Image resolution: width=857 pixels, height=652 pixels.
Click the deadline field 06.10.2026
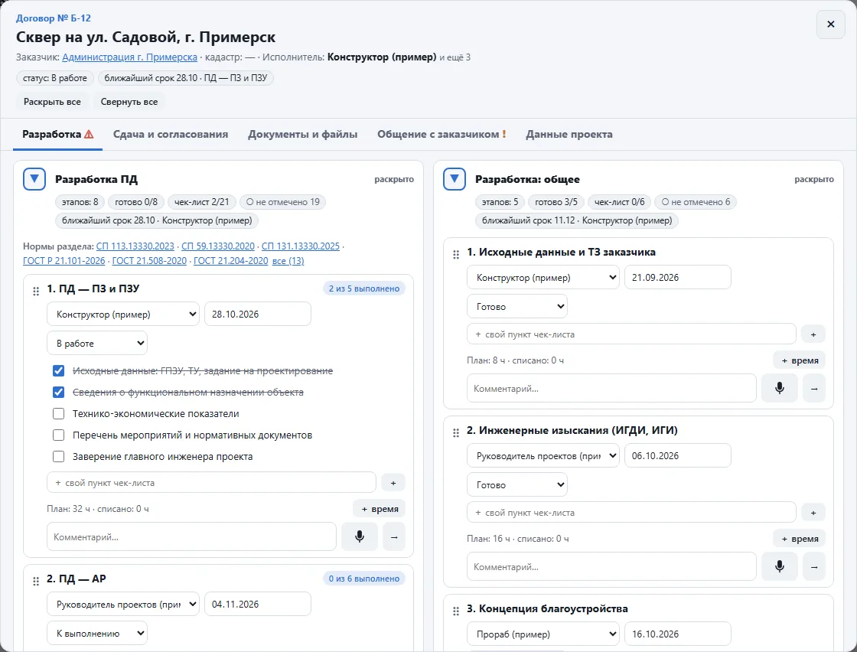click(678, 456)
